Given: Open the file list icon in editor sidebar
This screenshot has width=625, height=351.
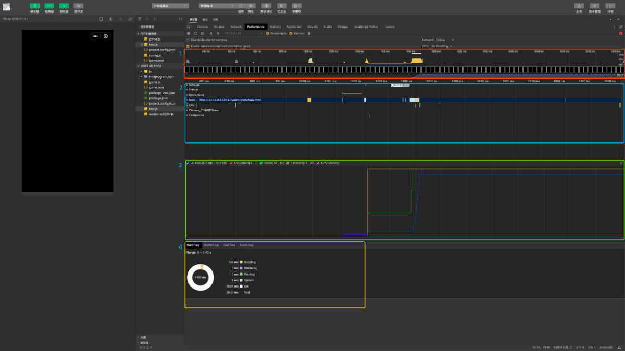Looking at the screenshot, I should tap(140, 19).
